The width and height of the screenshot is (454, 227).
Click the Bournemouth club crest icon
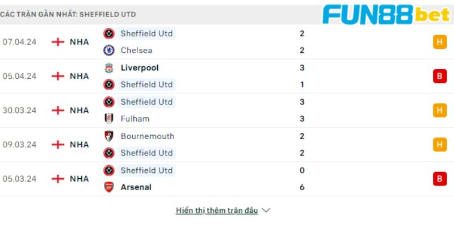point(109,136)
